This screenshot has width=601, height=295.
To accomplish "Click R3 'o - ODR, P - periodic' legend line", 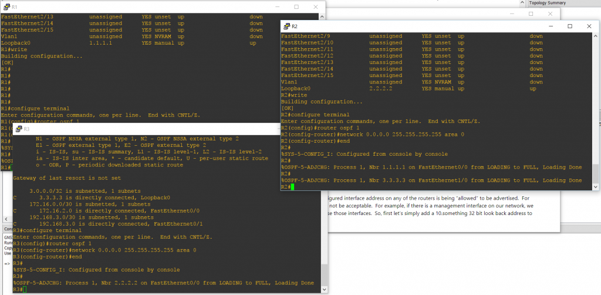I will [109, 165].
